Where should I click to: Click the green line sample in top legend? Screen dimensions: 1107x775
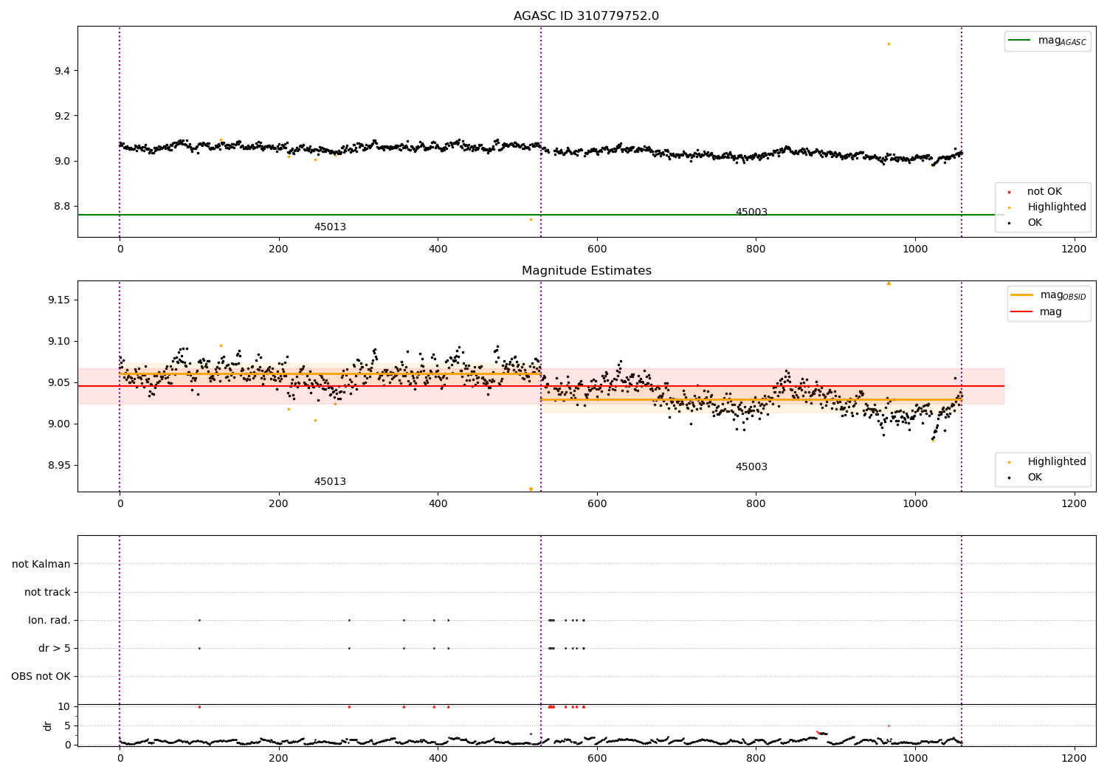(x=1019, y=41)
